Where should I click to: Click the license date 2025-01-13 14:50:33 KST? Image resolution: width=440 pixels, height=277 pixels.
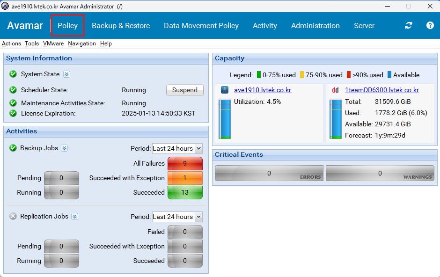(x=158, y=113)
